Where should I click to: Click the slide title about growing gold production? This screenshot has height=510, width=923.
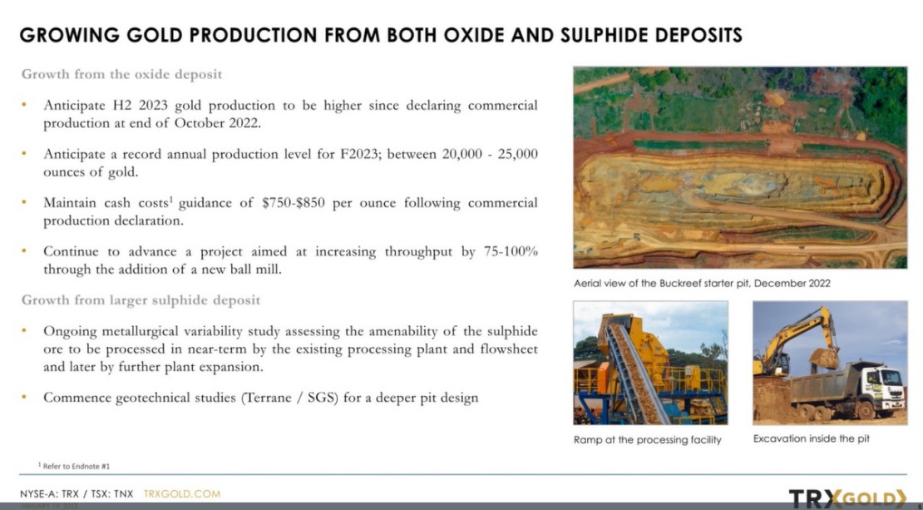[x=381, y=36]
